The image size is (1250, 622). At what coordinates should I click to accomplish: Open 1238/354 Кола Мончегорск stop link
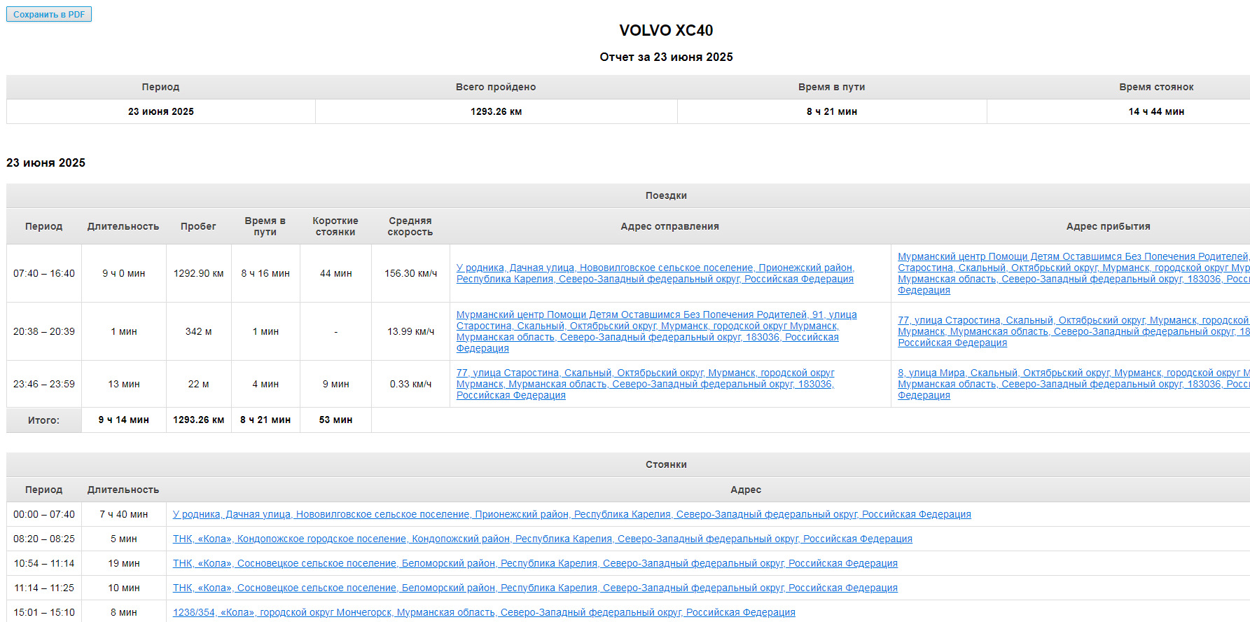pos(484,612)
